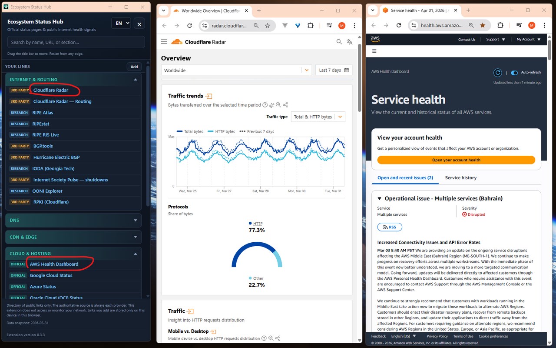Screen dimensions: 556x348
Task: Share the Traffic trends chart
Action: (285, 105)
